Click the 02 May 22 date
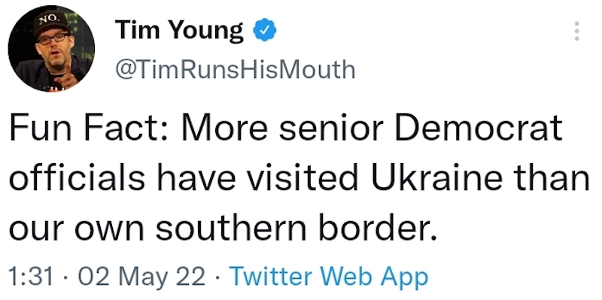 coord(141,277)
